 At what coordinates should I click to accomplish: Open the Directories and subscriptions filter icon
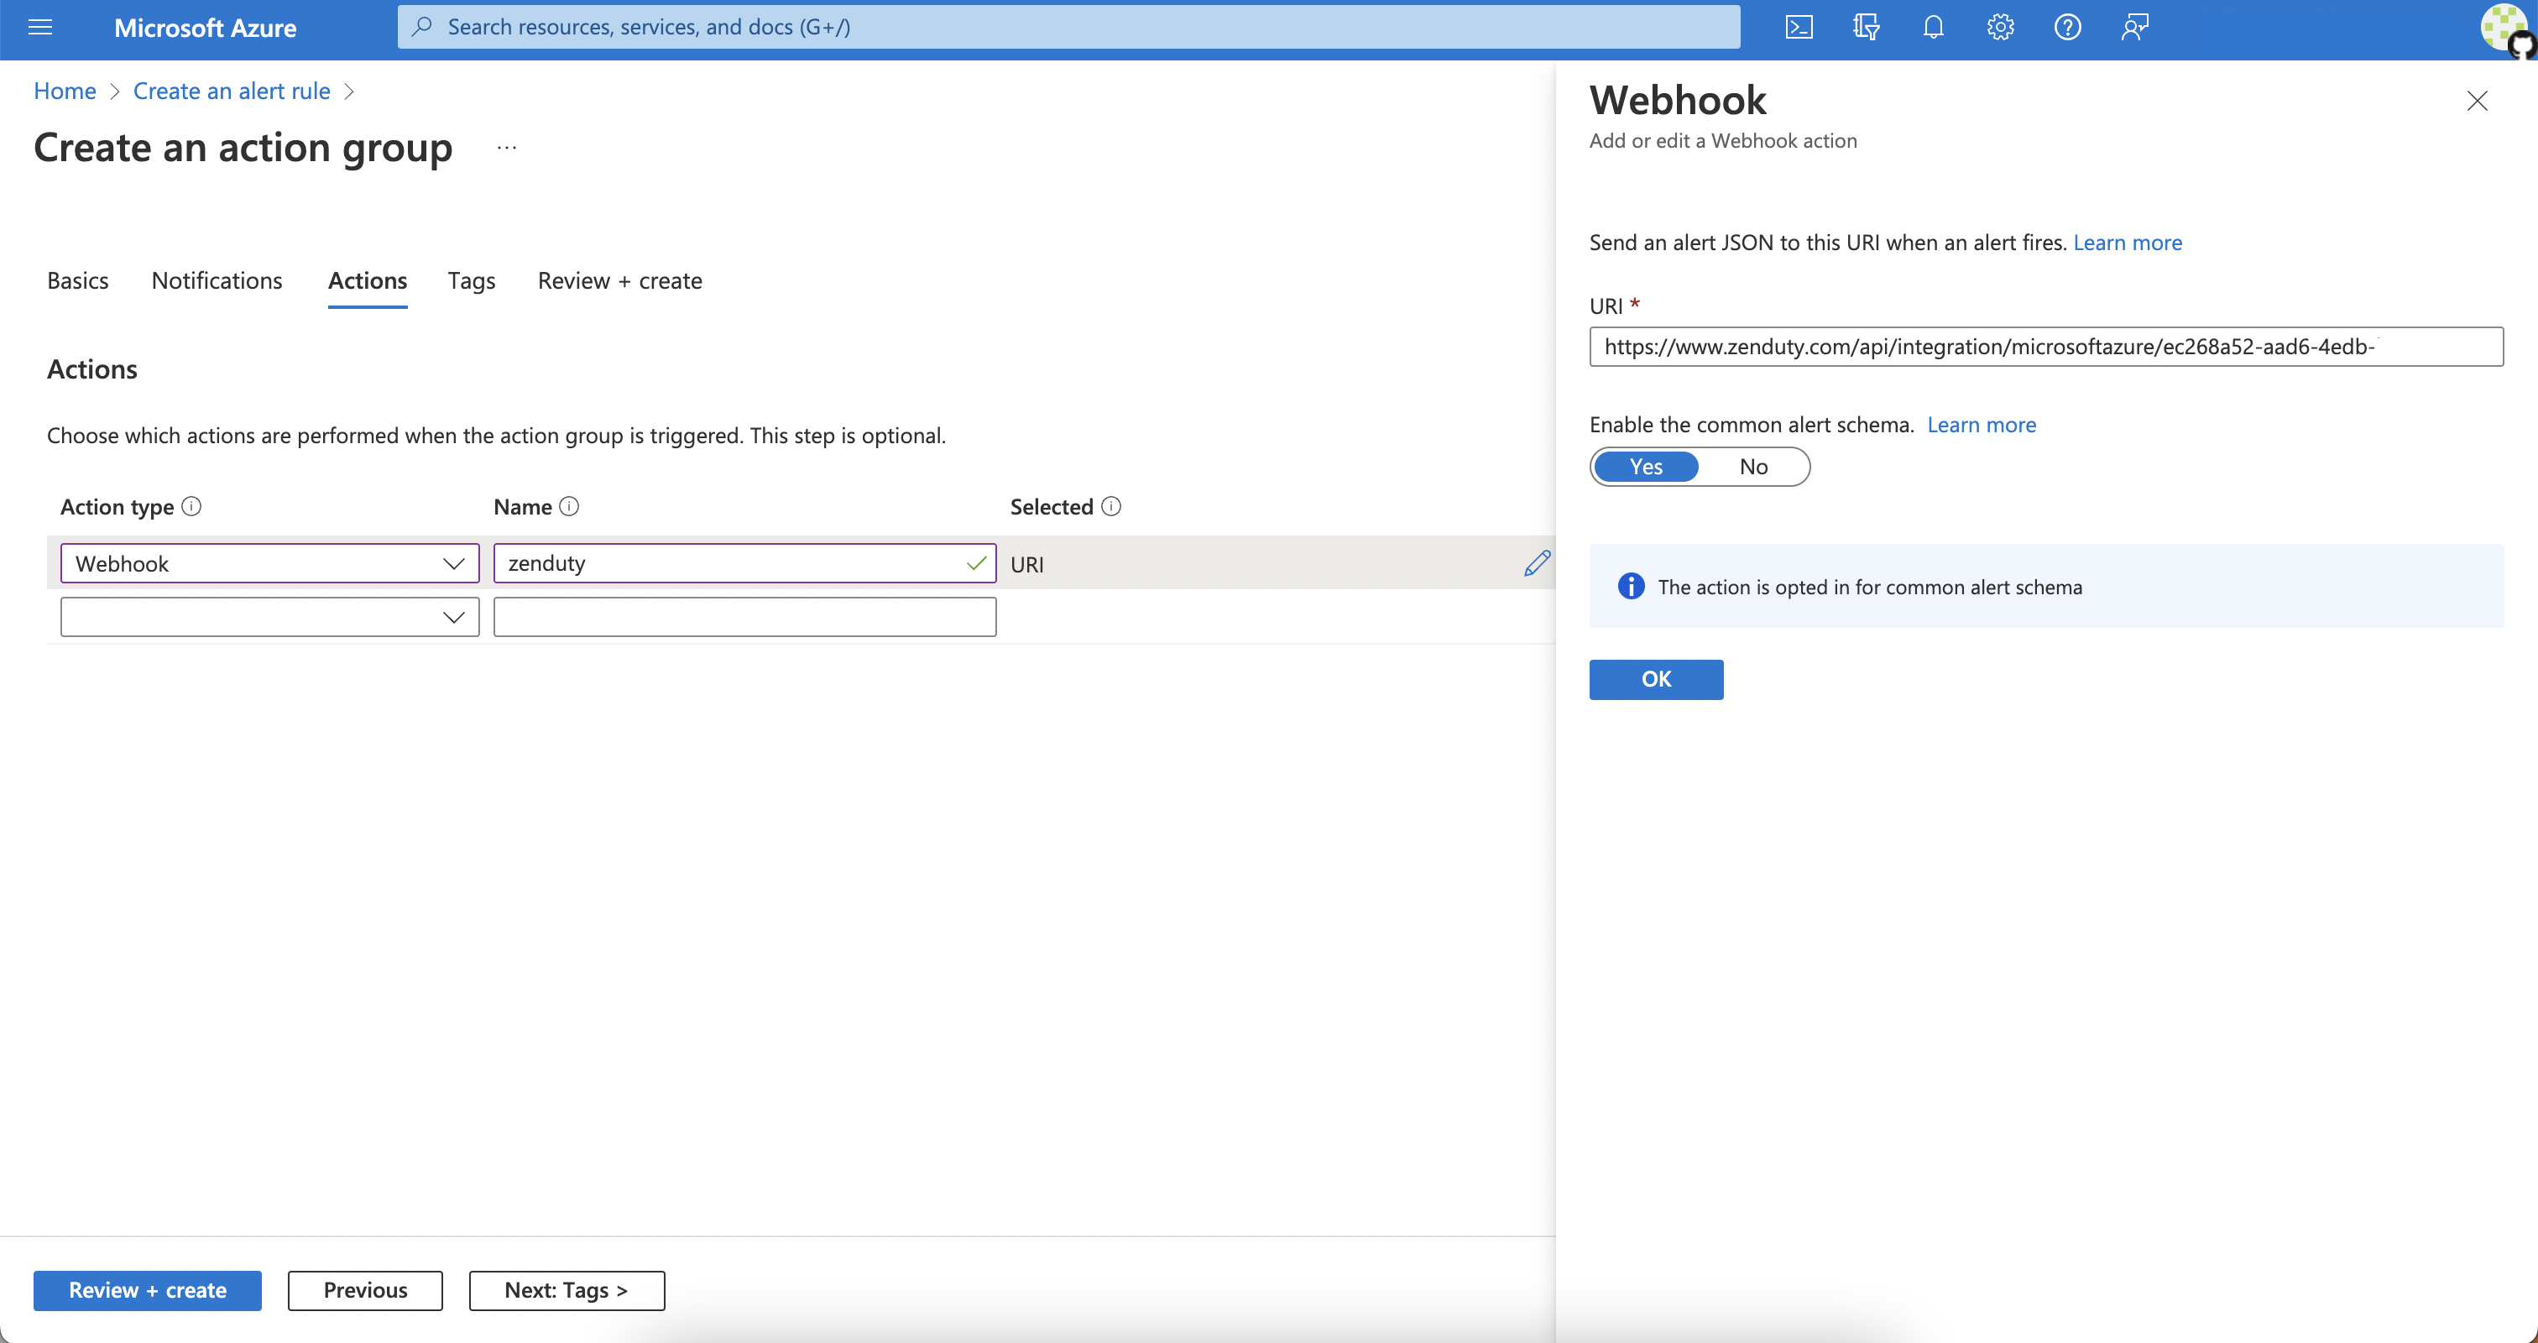click(1865, 27)
